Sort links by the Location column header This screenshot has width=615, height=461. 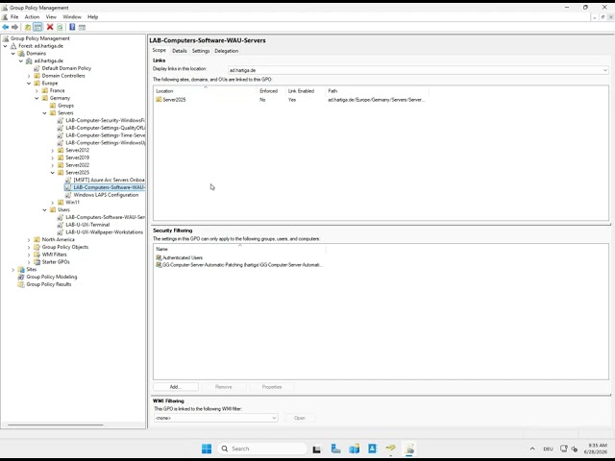coord(205,91)
